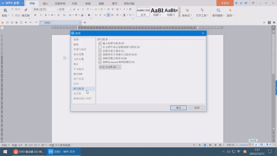
Task: Center text with the toolbar icon
Action: 100,15
